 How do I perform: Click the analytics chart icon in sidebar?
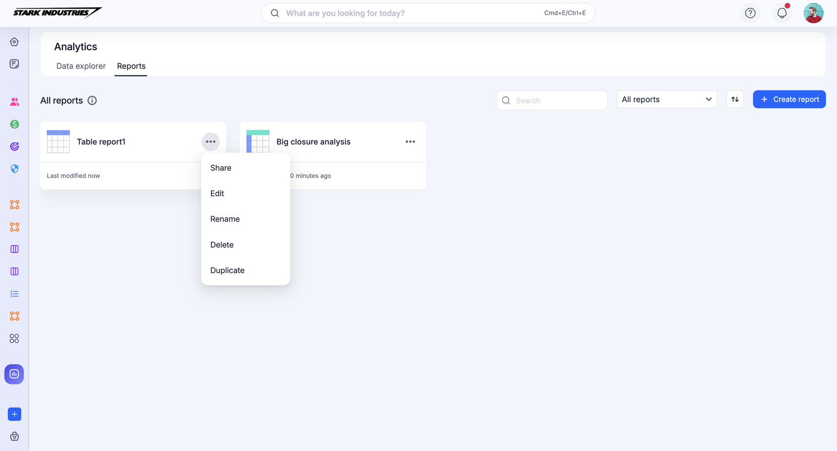pyautogui.click(x=14, y=374)
